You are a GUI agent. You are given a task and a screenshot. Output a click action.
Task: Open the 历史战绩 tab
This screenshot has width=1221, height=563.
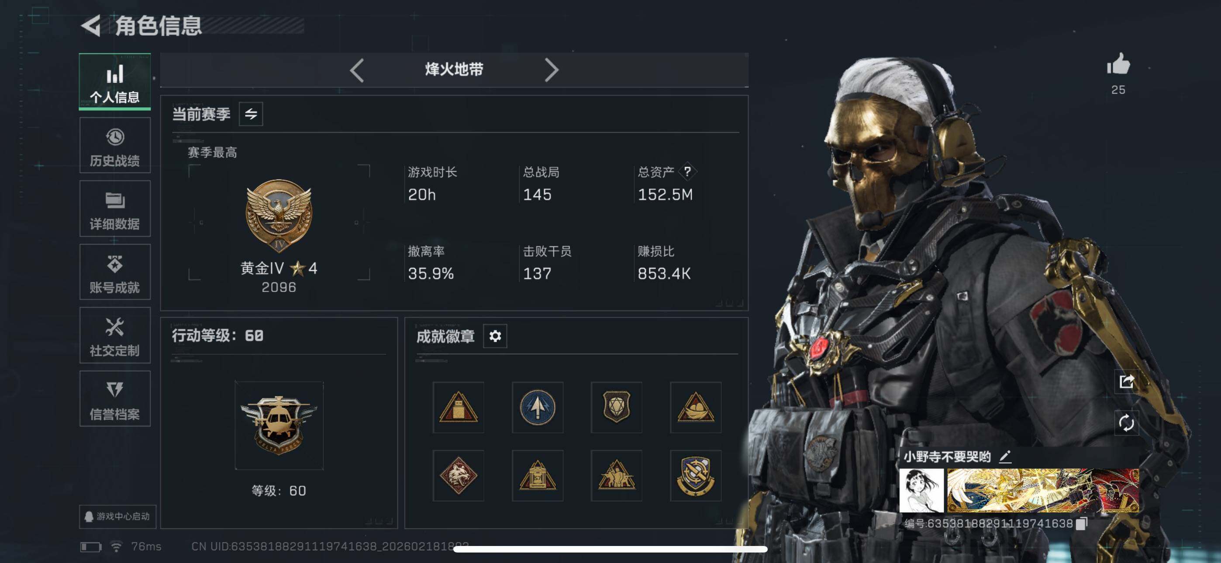(x=115, y=146)
